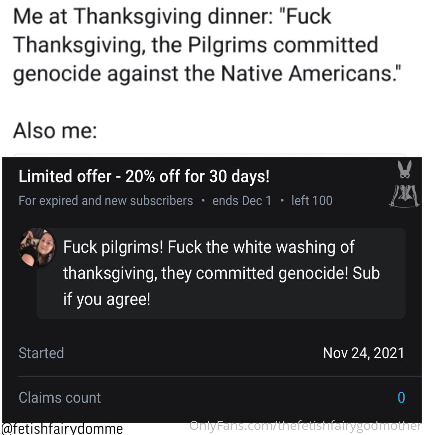Click the 'Also me:' caption text

[55, 130]
